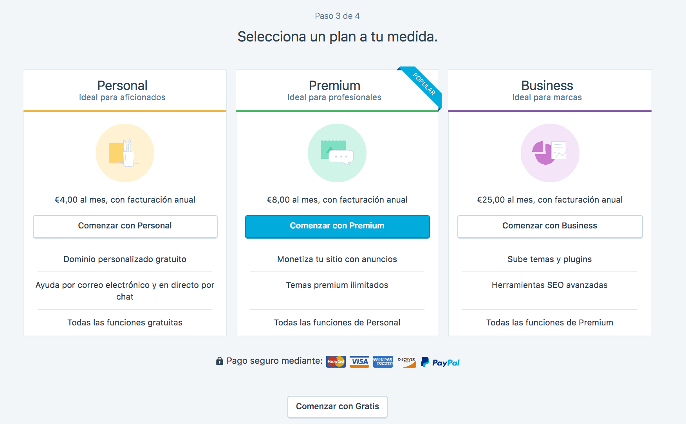686x424 pixels.
Task: Click 'Monetiza tu sitio con anuncios' feature
Action: pos(337,259)
